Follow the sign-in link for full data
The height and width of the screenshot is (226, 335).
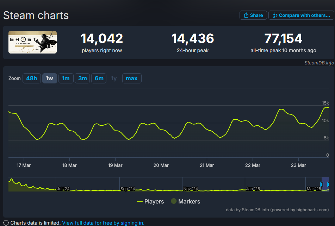pos(103,223)
